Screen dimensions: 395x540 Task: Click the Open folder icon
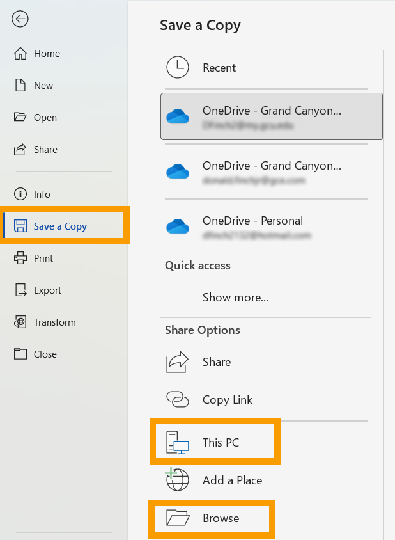click(20, 118)
